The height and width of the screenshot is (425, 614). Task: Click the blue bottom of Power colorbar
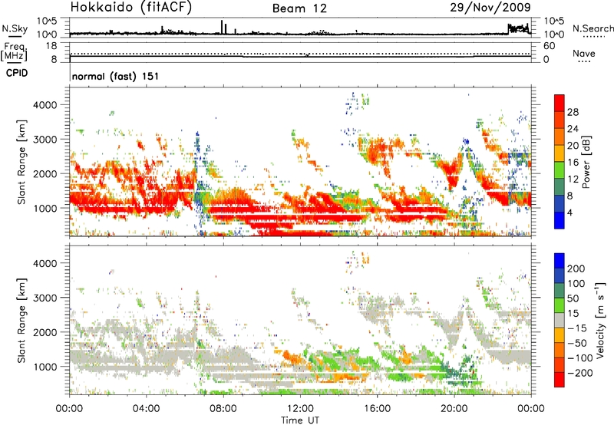tap(560, 220)
